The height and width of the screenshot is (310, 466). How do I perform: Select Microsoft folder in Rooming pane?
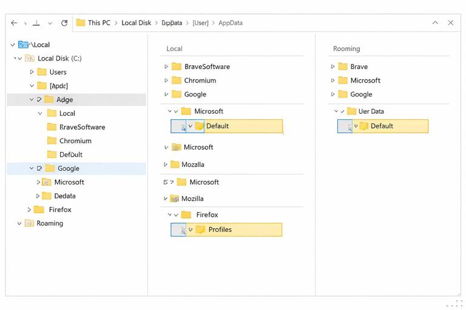[365, 81]
